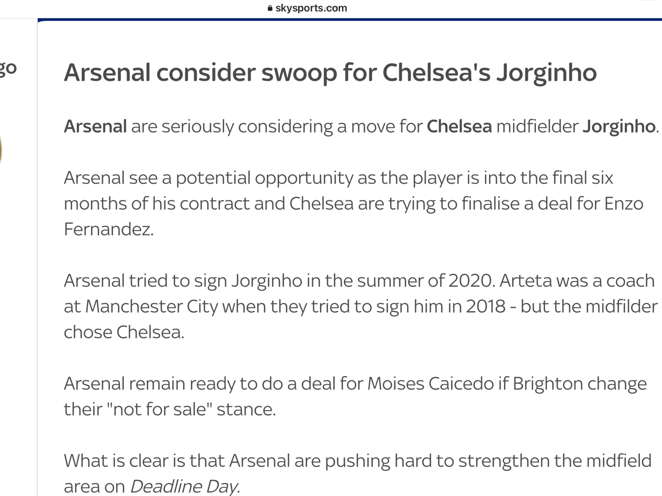Click the italic Deadline Day text
Screen dimensions: 662x496
[x=185, y=486]
